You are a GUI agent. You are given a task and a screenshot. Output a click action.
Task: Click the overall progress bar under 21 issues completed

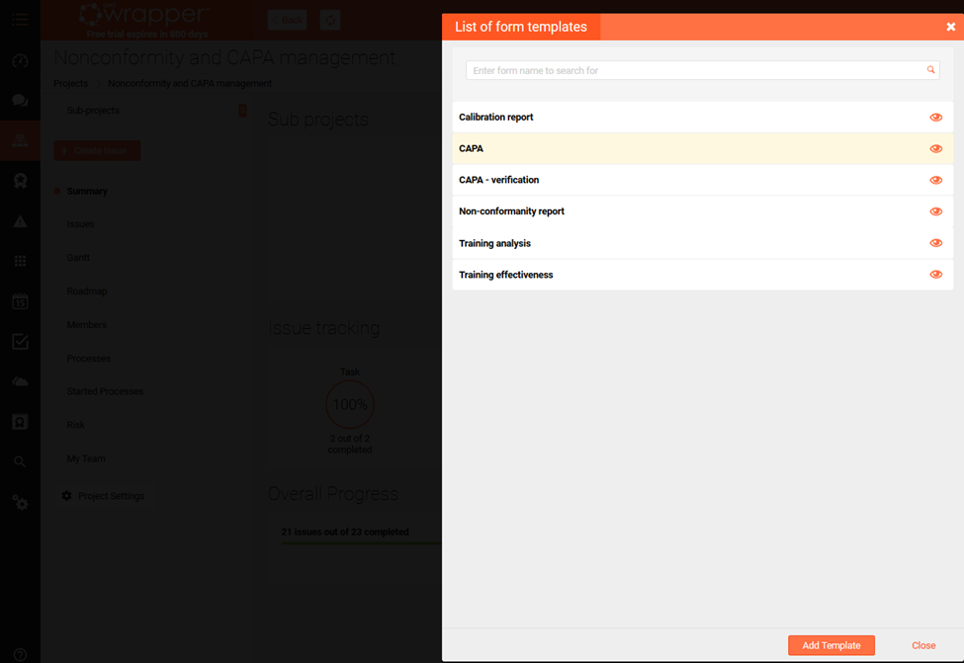click(x=361, y=543)
